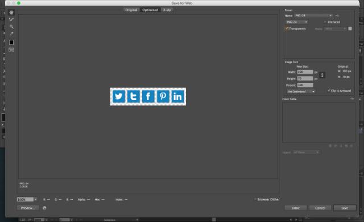This screenshot has height=222, width=364.
Task: Switch to the 2-Up tab
Action: coord(167,10)
